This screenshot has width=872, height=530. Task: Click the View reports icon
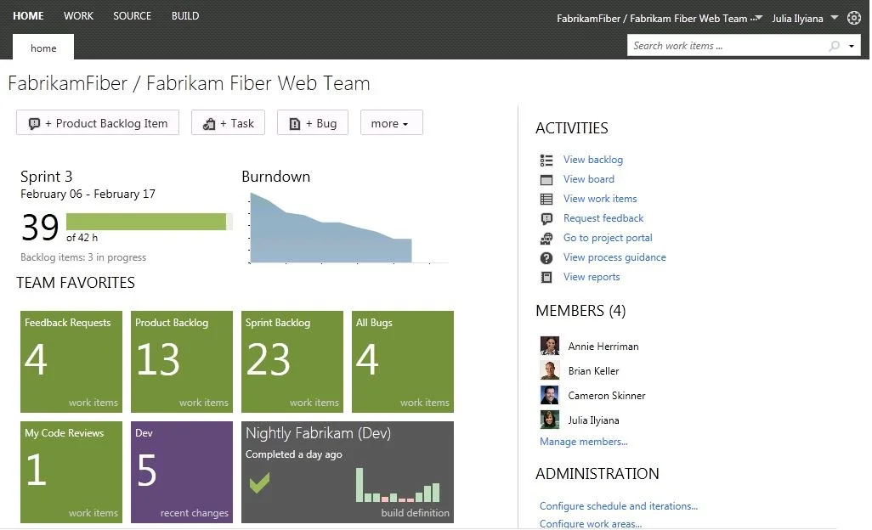(x=546, y=277)
